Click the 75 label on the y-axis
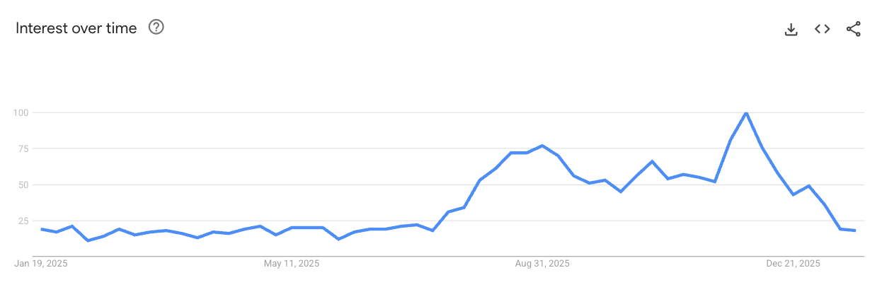The width and height of the screenshot is (882, 304). (22, 148)
